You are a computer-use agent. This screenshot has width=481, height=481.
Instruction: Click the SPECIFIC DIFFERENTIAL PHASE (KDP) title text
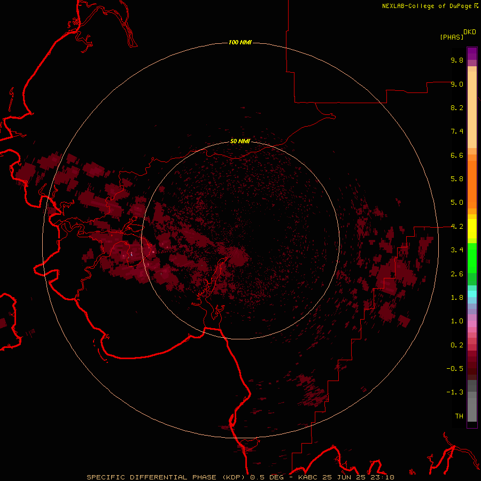click(166, 477)
